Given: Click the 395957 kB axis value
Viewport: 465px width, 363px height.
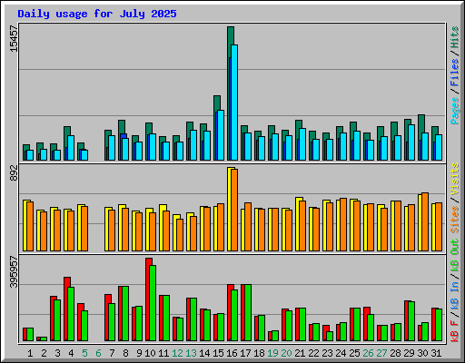Looking at the screenshot, I should click(x=14, y=271).
